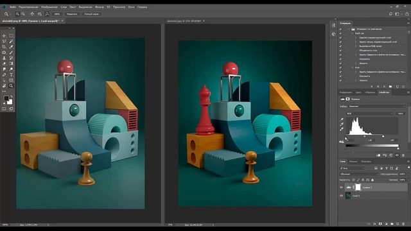This screenshot has width=411, height=231.
Task: Select the Type tool
Action: point(11,74)
